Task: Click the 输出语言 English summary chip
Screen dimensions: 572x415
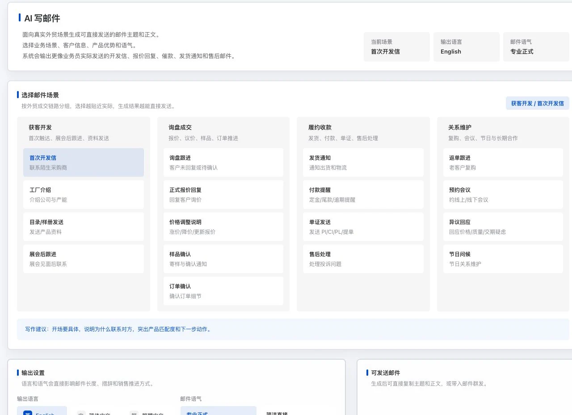Action: tap(467, 47)
